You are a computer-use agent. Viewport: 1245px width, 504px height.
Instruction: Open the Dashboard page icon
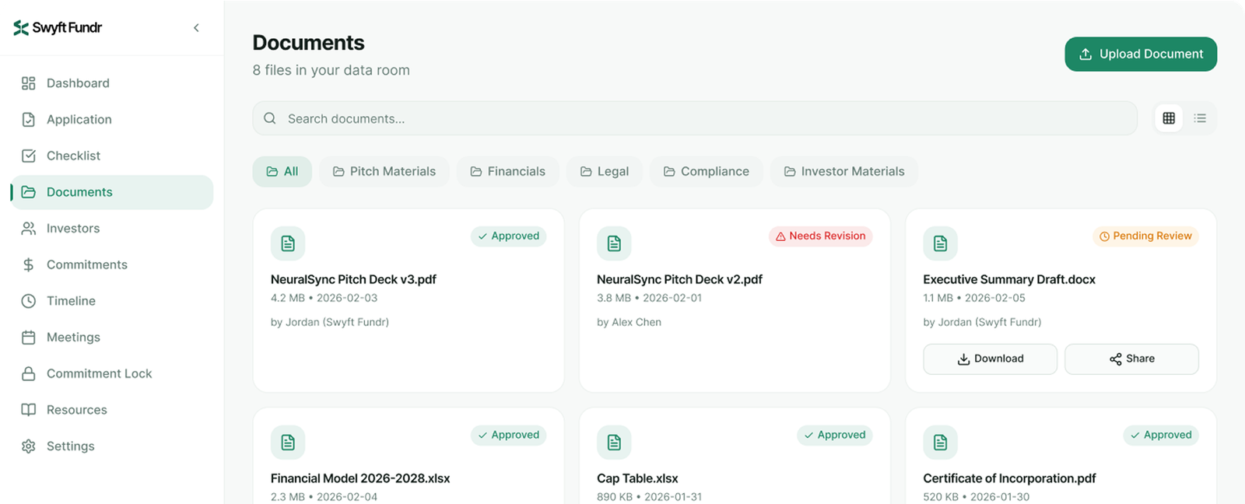(29, 83)
